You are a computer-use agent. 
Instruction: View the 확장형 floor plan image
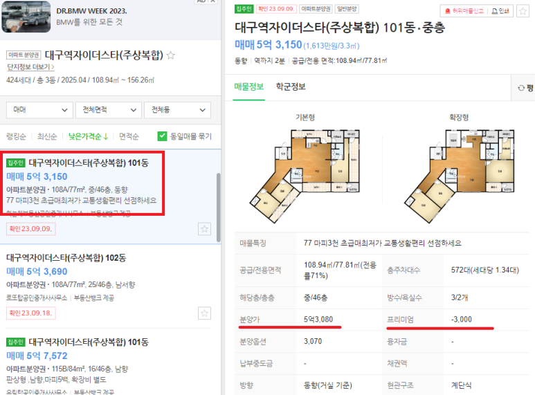(x=460, y=176)
